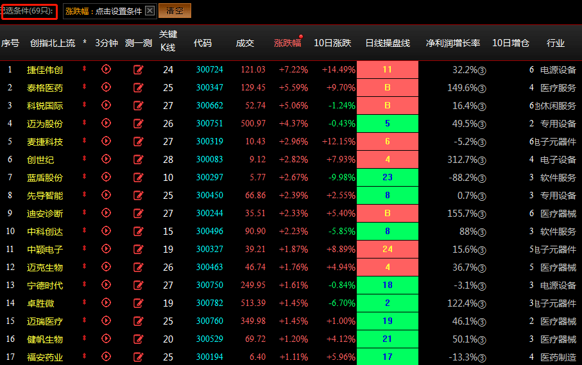Click the 测一测 edit icon for 迪安诊断
582x365 pixels.
pyautogui.click(x=139, y=213)
